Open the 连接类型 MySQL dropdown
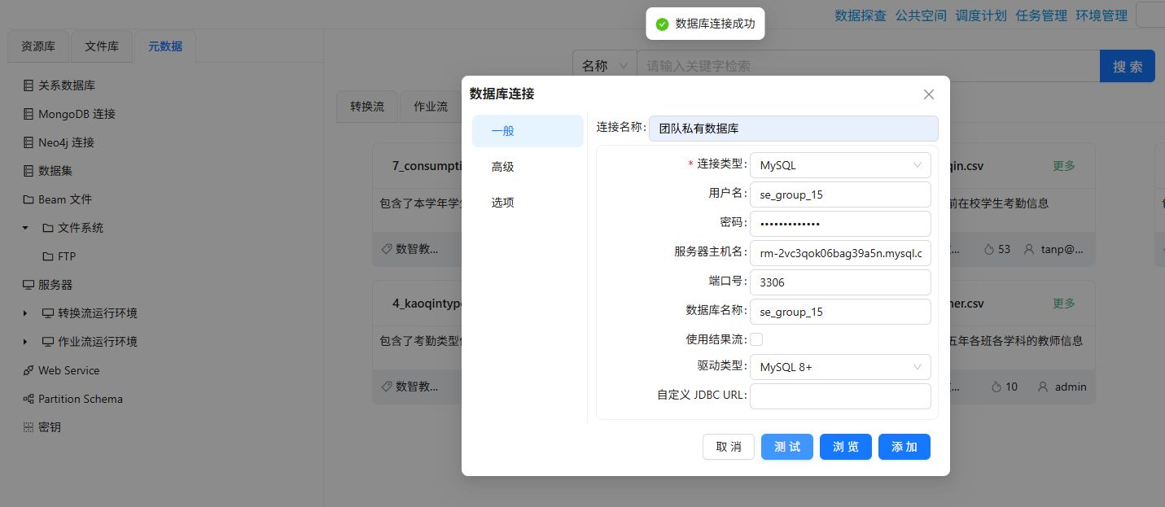 (x=840, y=165)
